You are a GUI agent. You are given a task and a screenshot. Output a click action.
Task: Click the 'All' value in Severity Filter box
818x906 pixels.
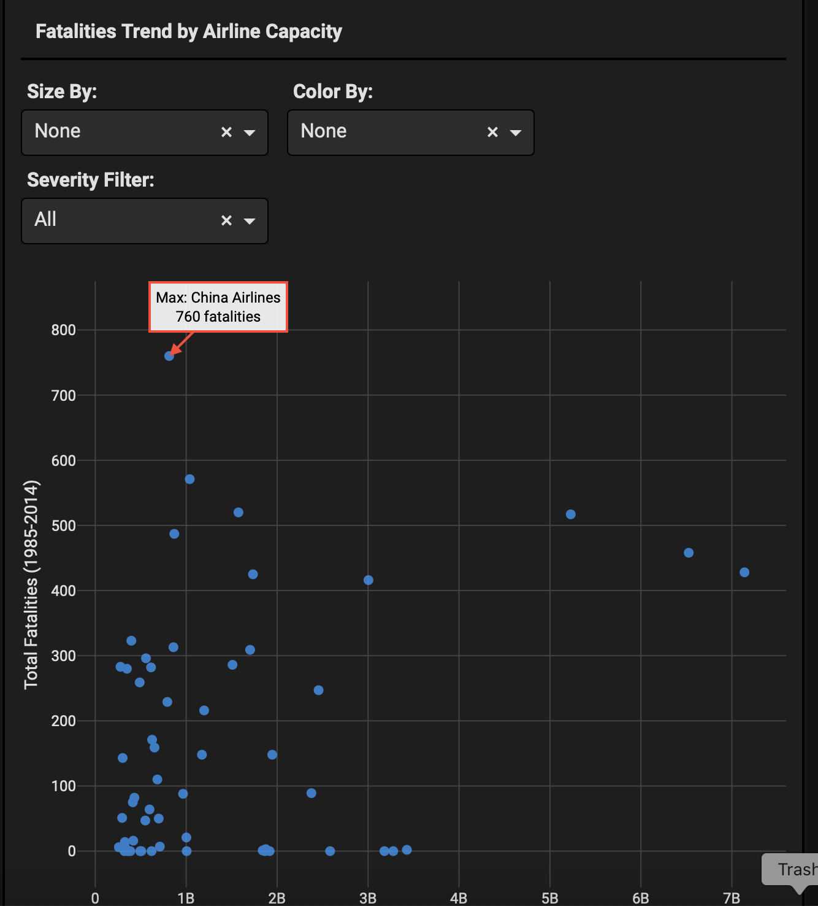coord(45,219)
